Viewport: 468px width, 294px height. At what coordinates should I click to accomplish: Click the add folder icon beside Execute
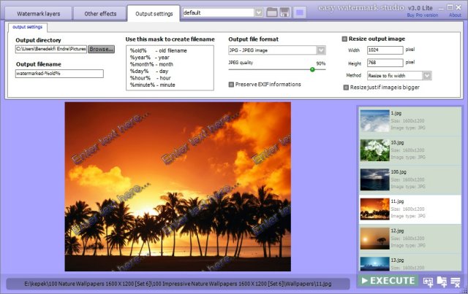click(442, 282)
